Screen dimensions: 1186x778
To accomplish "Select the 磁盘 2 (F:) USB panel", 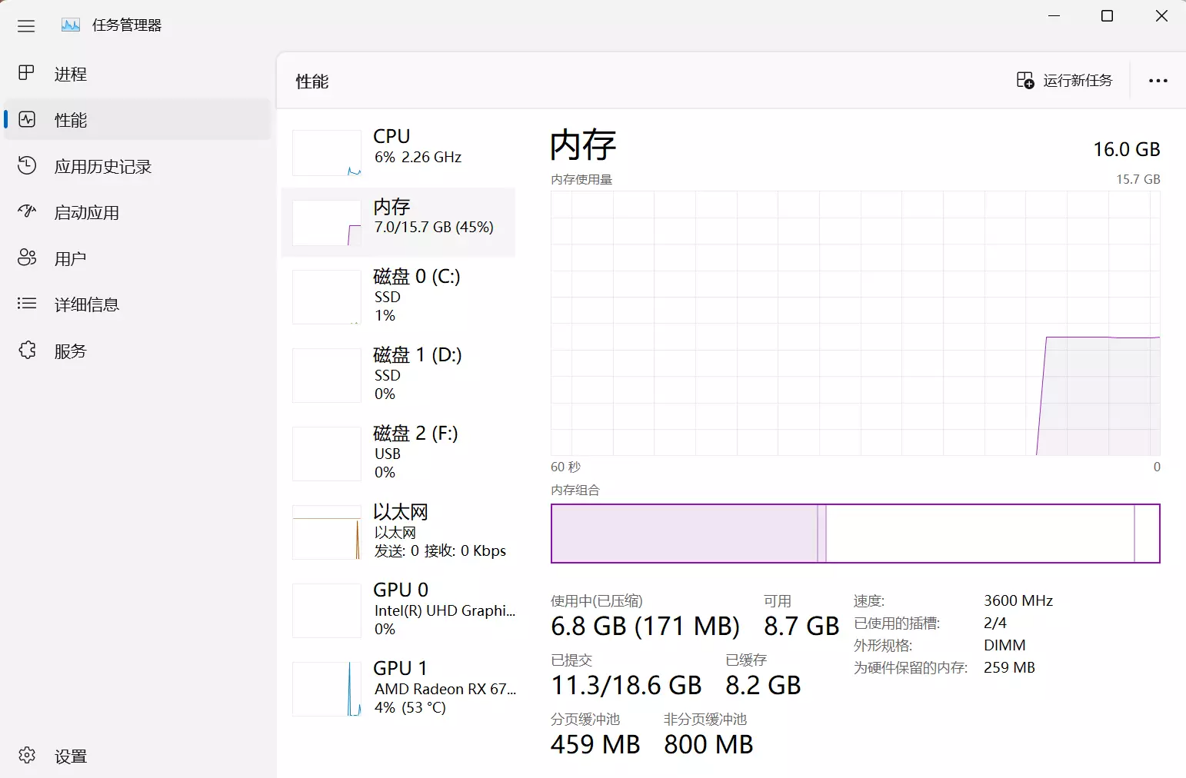I will click(x=399, y=453).
